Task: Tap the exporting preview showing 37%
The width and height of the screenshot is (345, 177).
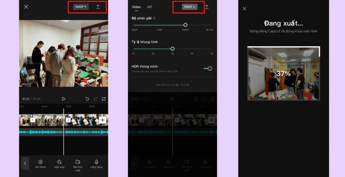Action: pyautogui.click(x=284, y=73)
